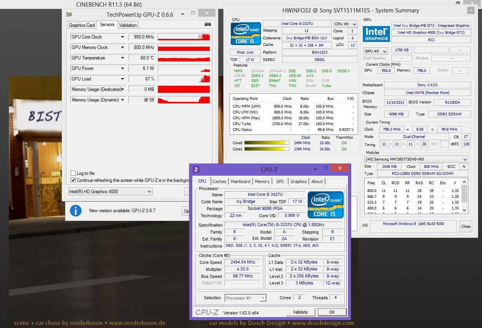Open the GPU Core Clock sensor dropdown
482x328 pixels.
(x=123, y=37)
